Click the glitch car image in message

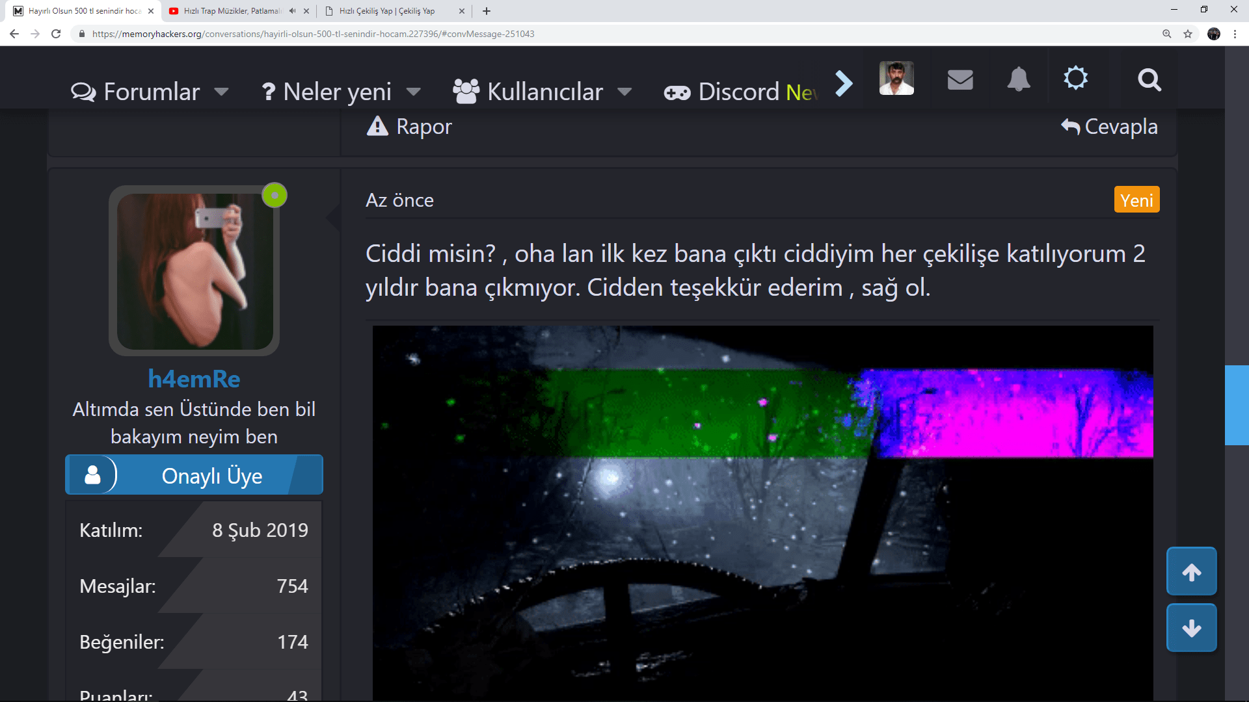pyautogui.click(x=762, y=513)
